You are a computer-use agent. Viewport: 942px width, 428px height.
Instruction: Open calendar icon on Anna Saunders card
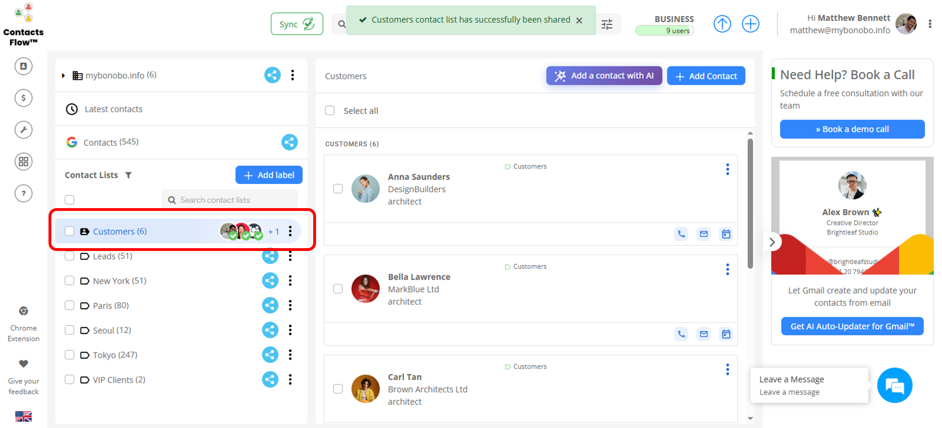(x=726, y=234)
